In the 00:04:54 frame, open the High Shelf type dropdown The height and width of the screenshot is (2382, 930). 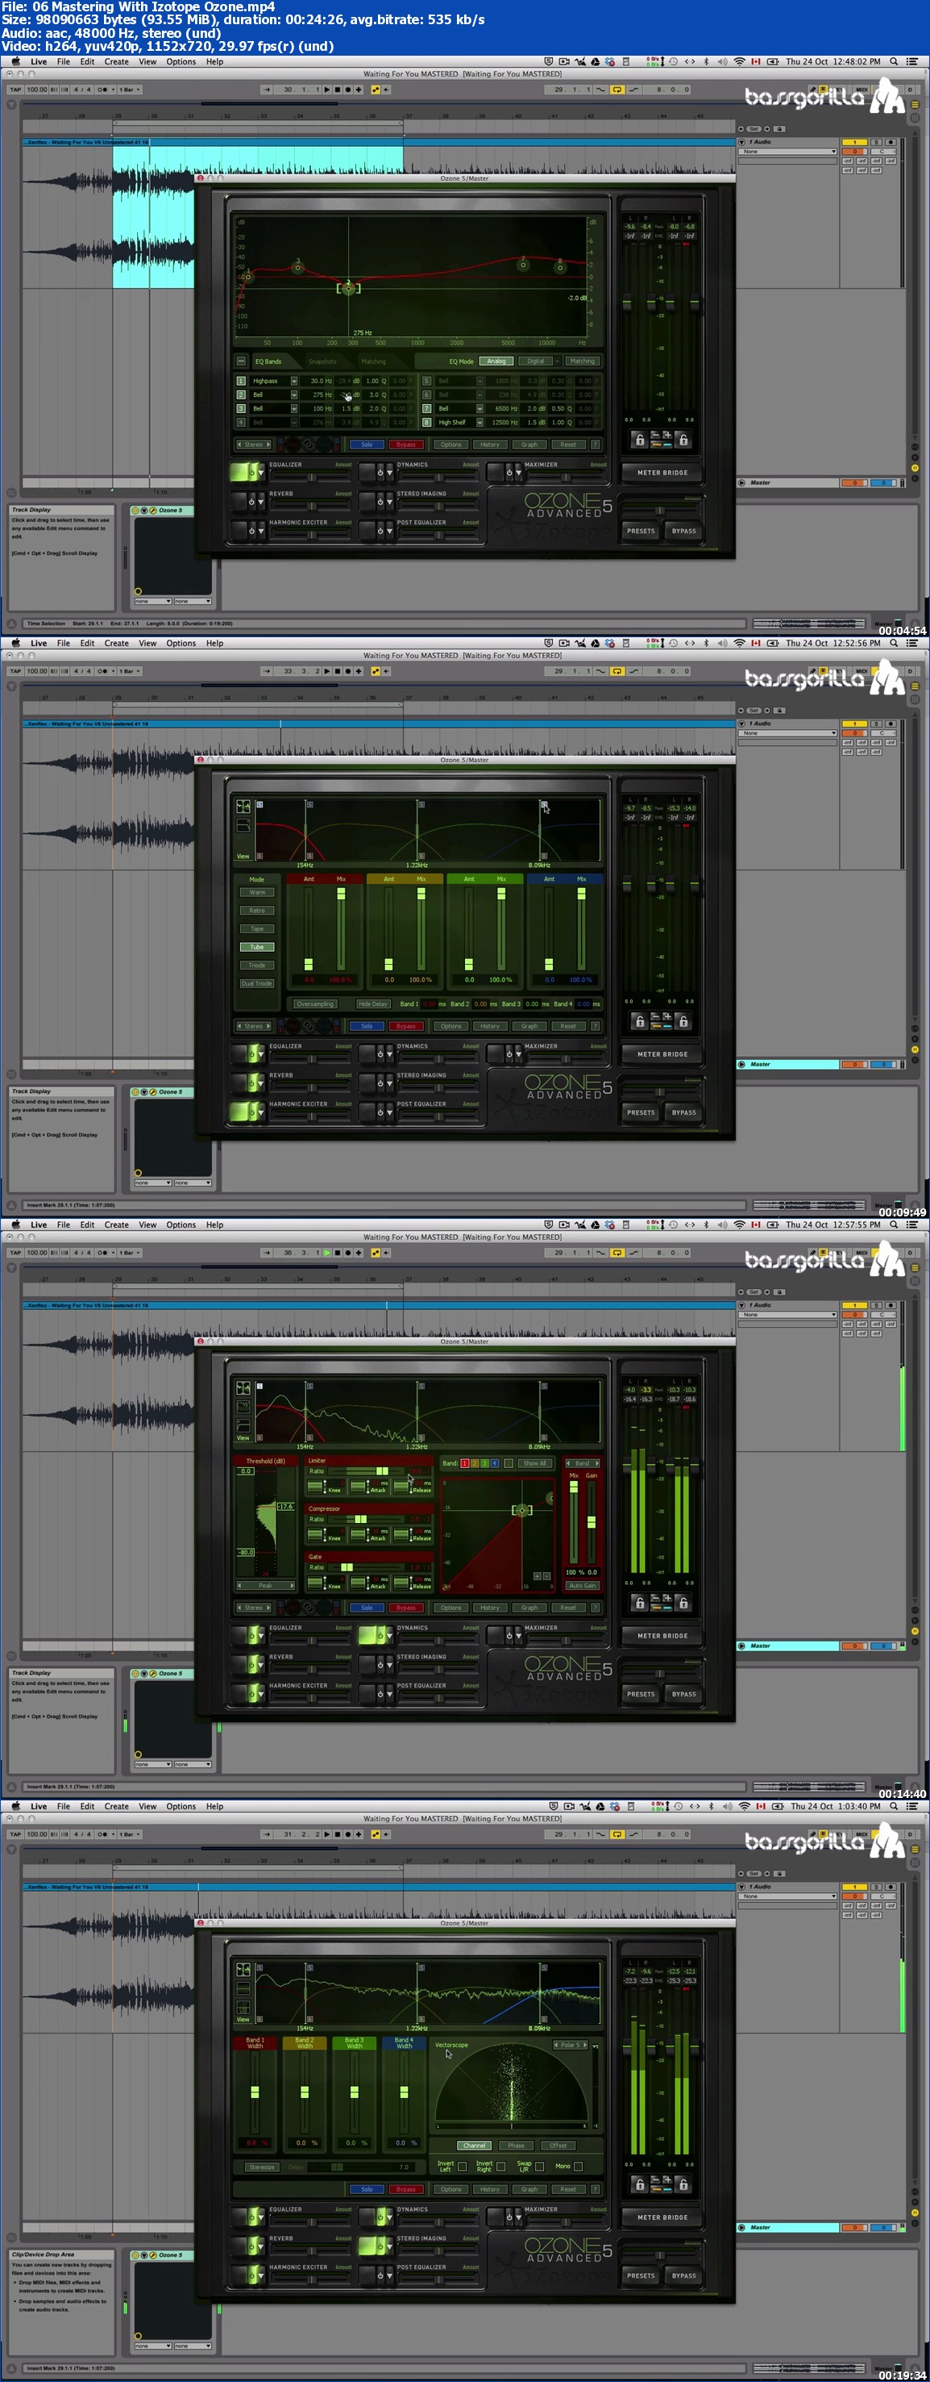[480, 423]
